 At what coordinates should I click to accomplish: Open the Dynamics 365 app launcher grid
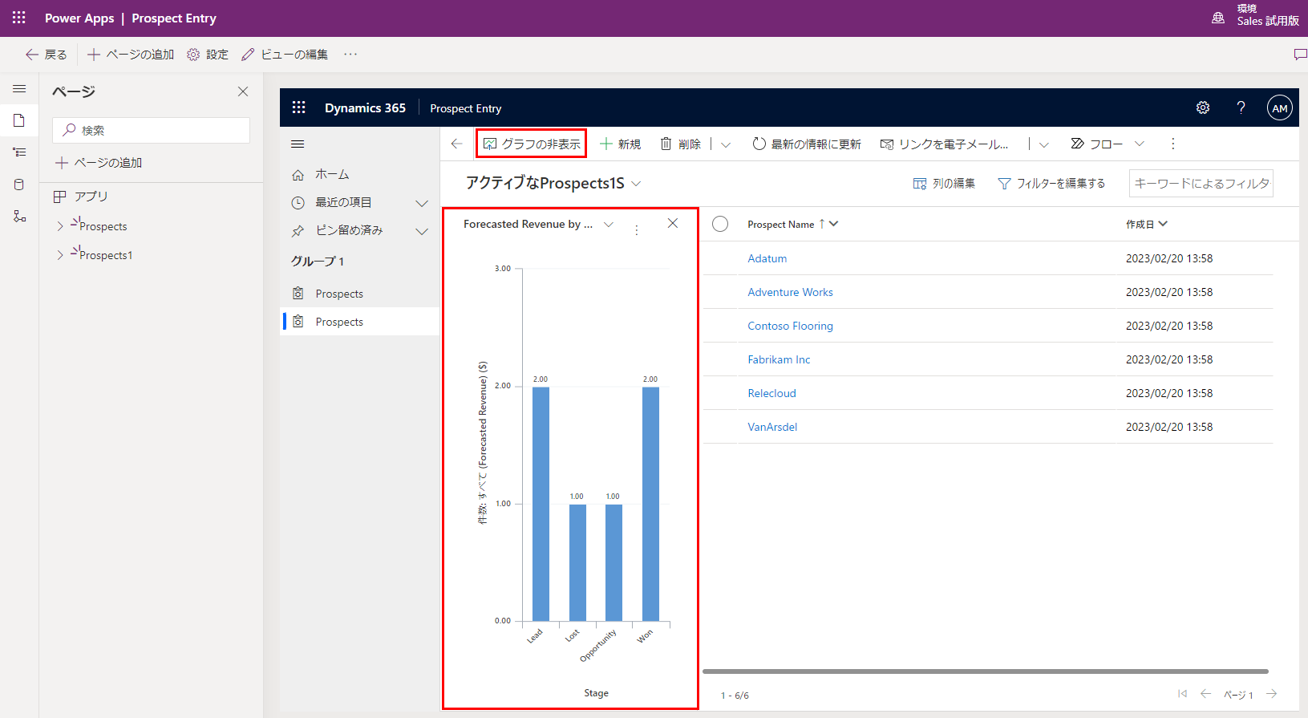[x=299, y=107]
